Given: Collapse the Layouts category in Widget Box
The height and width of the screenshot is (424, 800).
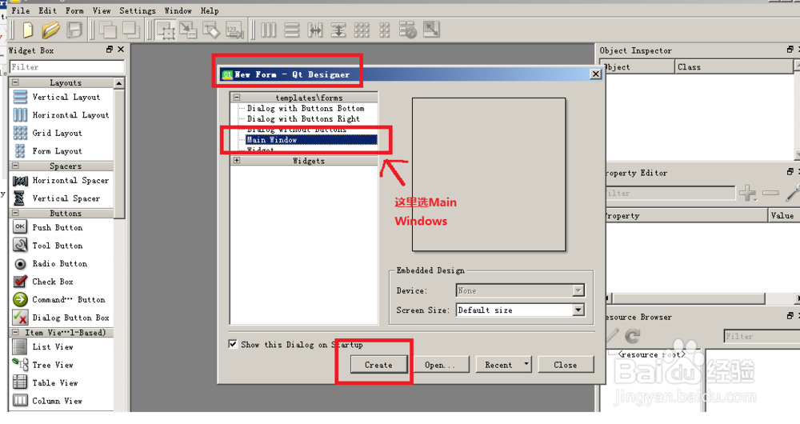Looking at the screenshot, I should [x=15, y=82].
